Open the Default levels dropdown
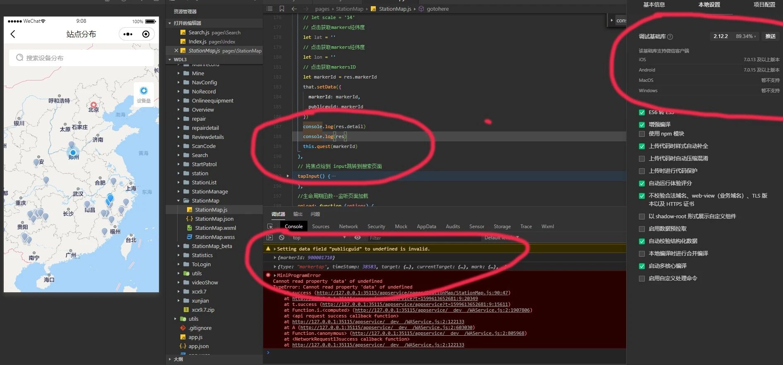This screenshot has height=365, width=783. click(x=502, y=238)
